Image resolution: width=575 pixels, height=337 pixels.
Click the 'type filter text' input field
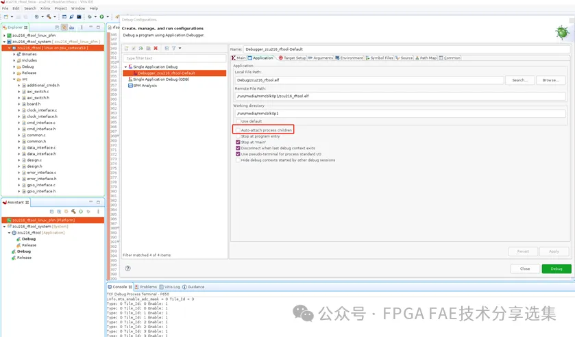(175, 58)
